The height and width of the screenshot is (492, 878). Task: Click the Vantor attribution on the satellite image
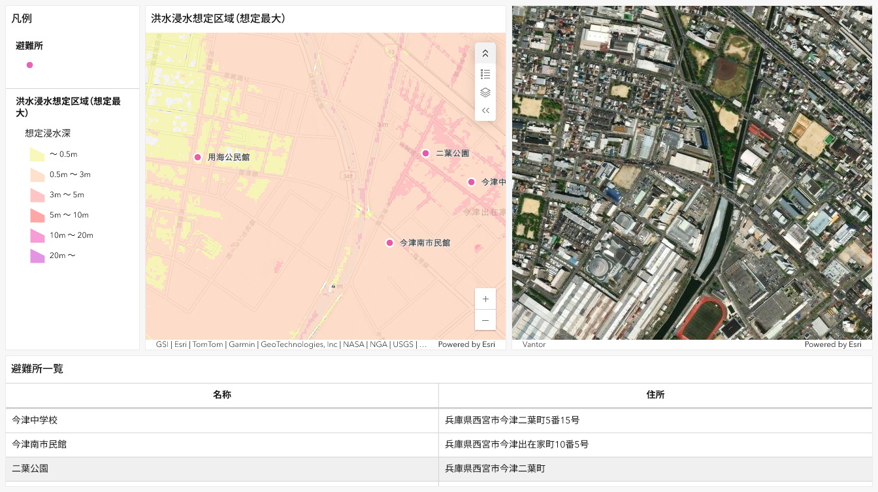(534, 344)
